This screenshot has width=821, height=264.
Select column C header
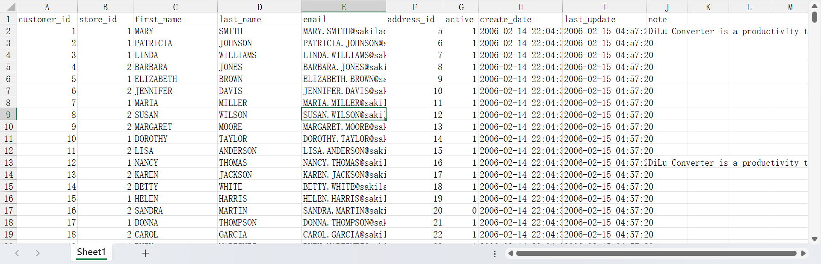coord(175,7)
